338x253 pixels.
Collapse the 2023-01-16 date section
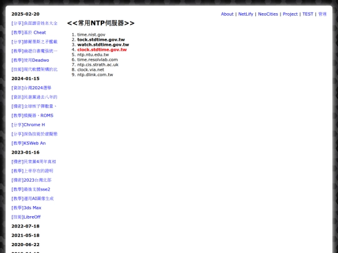tap(26, 152)
